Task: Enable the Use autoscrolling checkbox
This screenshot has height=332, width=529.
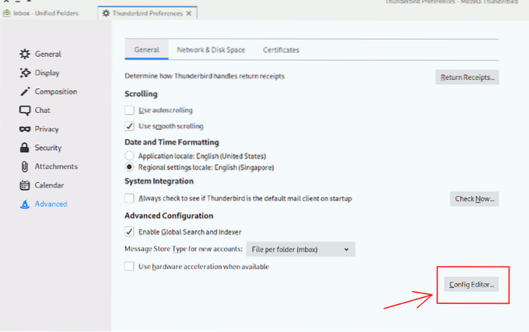Action: coord(130,111)
